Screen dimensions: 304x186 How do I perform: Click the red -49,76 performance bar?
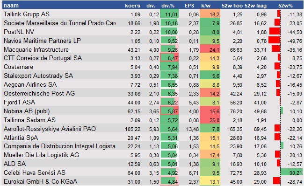point(275,40)
